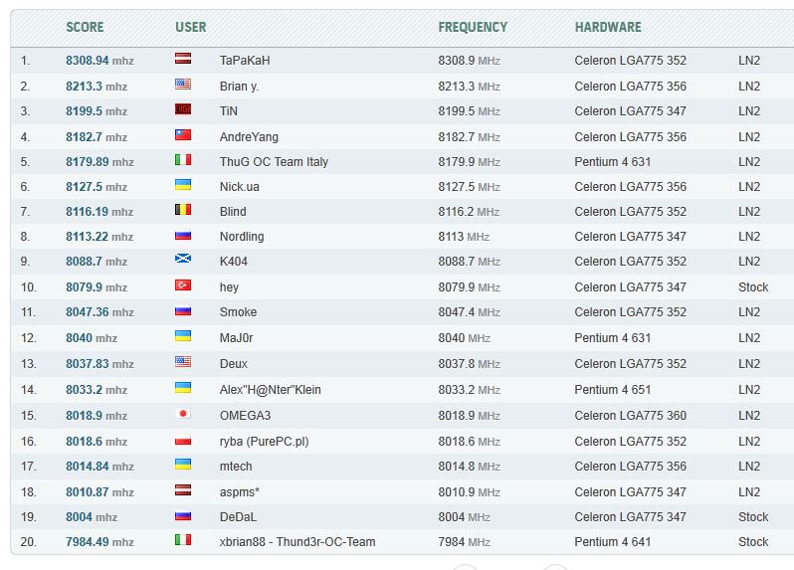Click the US flag next to Brian y.
Image resolution: width=794 pixels, height=570 pixels.
[183, 84]
